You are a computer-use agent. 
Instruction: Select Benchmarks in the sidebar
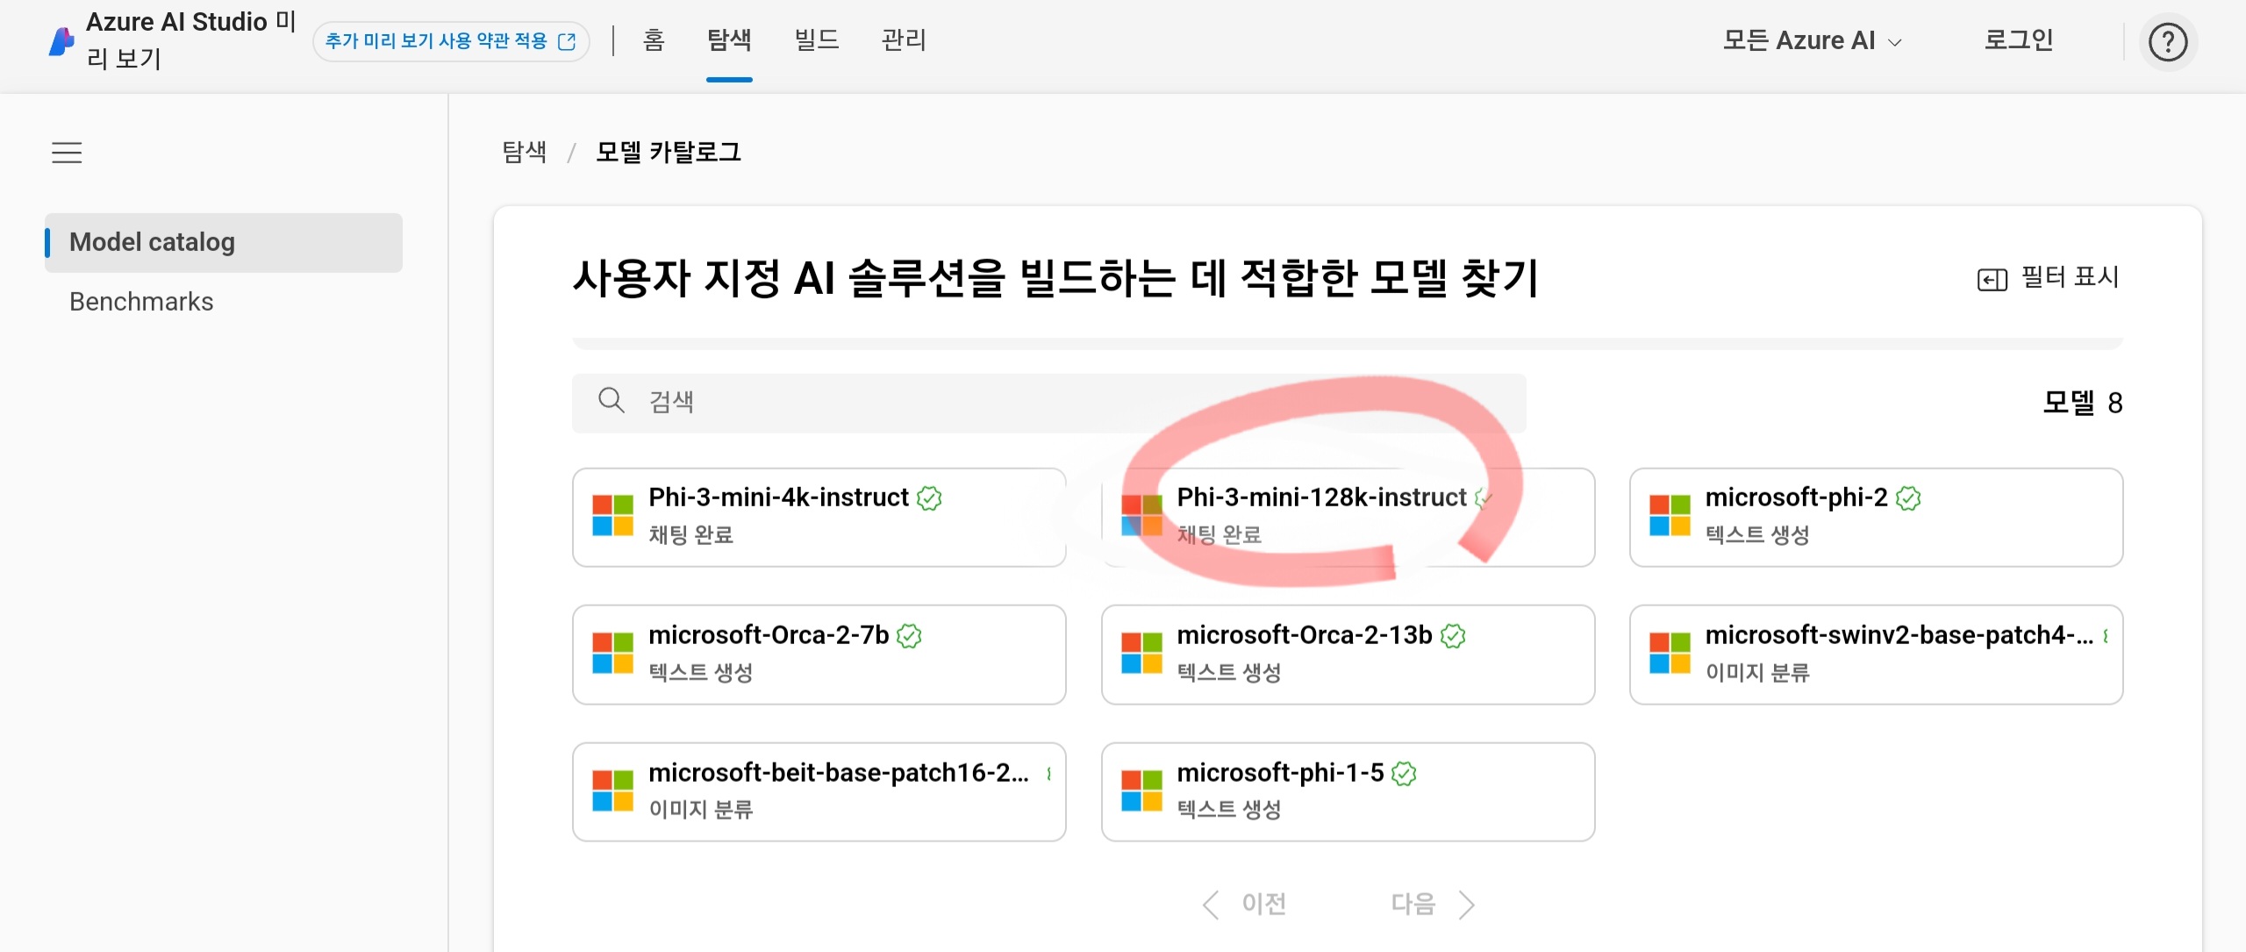(x=141, y=302)
